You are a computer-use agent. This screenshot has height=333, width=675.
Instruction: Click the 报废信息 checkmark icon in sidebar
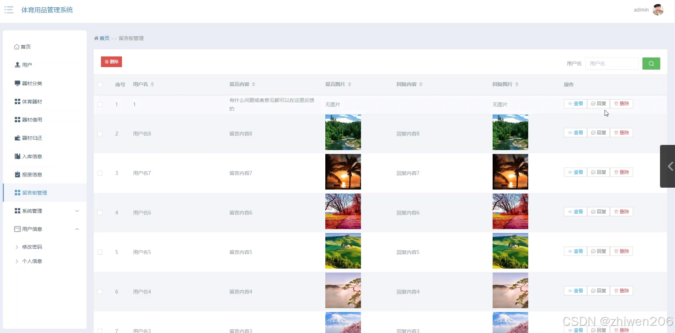(x=18, y=174)
